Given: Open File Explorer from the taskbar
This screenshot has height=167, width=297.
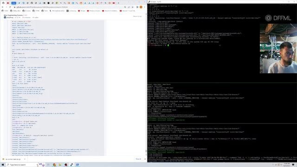Looking at the screenshot, I should point(60,165).
